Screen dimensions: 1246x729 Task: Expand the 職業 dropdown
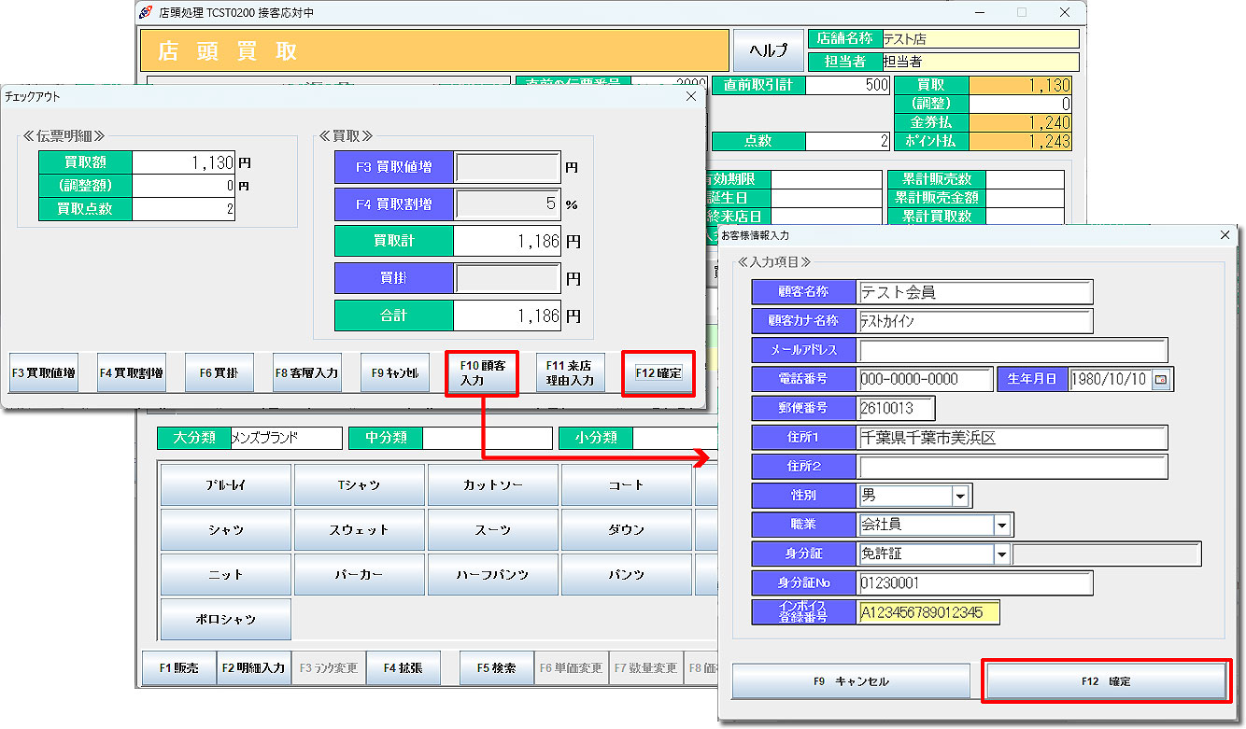1002,525
